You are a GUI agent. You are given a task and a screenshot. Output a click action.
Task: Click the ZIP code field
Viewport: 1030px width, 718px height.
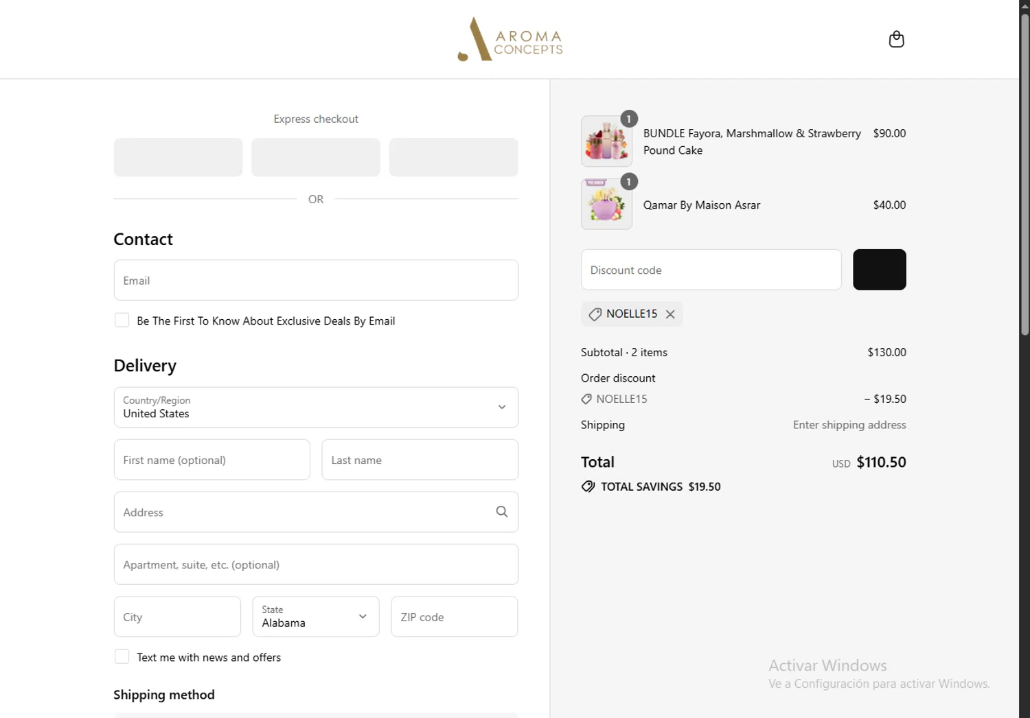[454, 616]
